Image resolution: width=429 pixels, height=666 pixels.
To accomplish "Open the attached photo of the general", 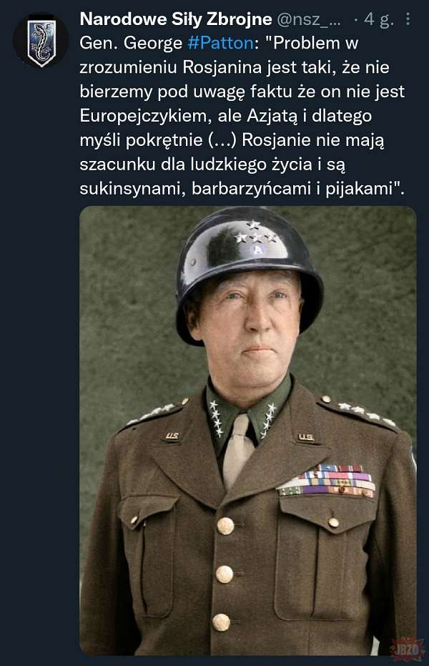I will (248, 430).
